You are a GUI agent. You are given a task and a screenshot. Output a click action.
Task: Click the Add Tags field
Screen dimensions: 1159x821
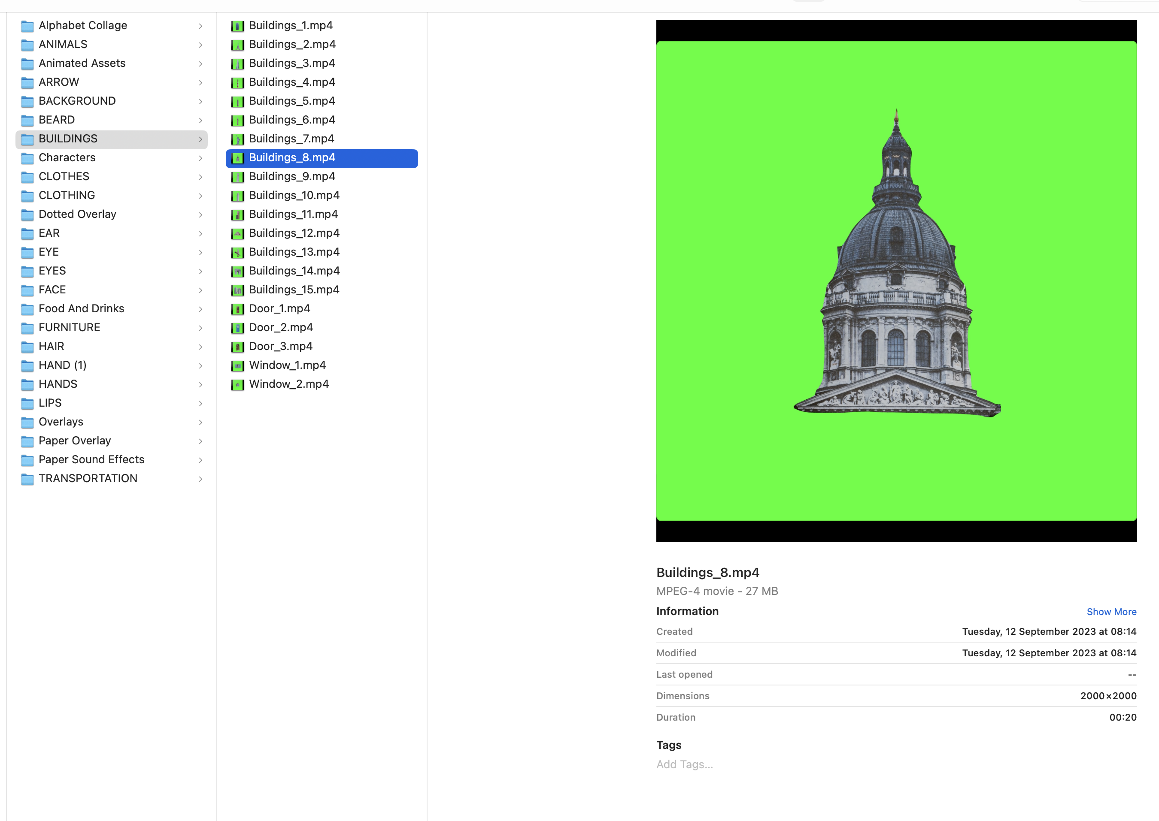click(x=685, y=764)
